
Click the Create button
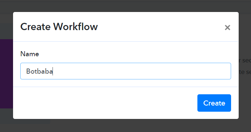[214, 103]
